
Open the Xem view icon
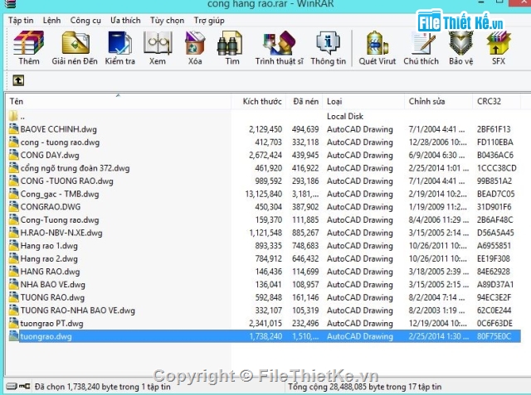[x=157, y=43]
